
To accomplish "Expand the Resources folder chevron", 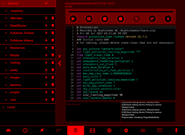I will [6, 48].
